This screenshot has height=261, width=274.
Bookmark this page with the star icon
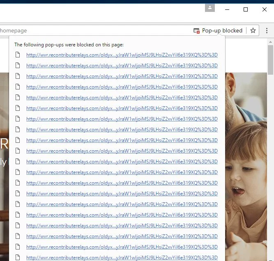point(253,30)
